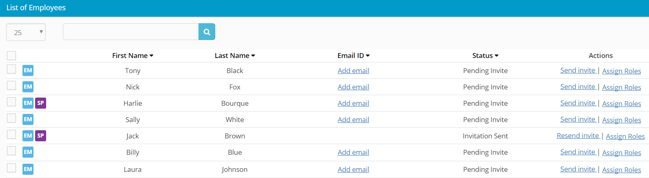Click into the employee search field

131,32
